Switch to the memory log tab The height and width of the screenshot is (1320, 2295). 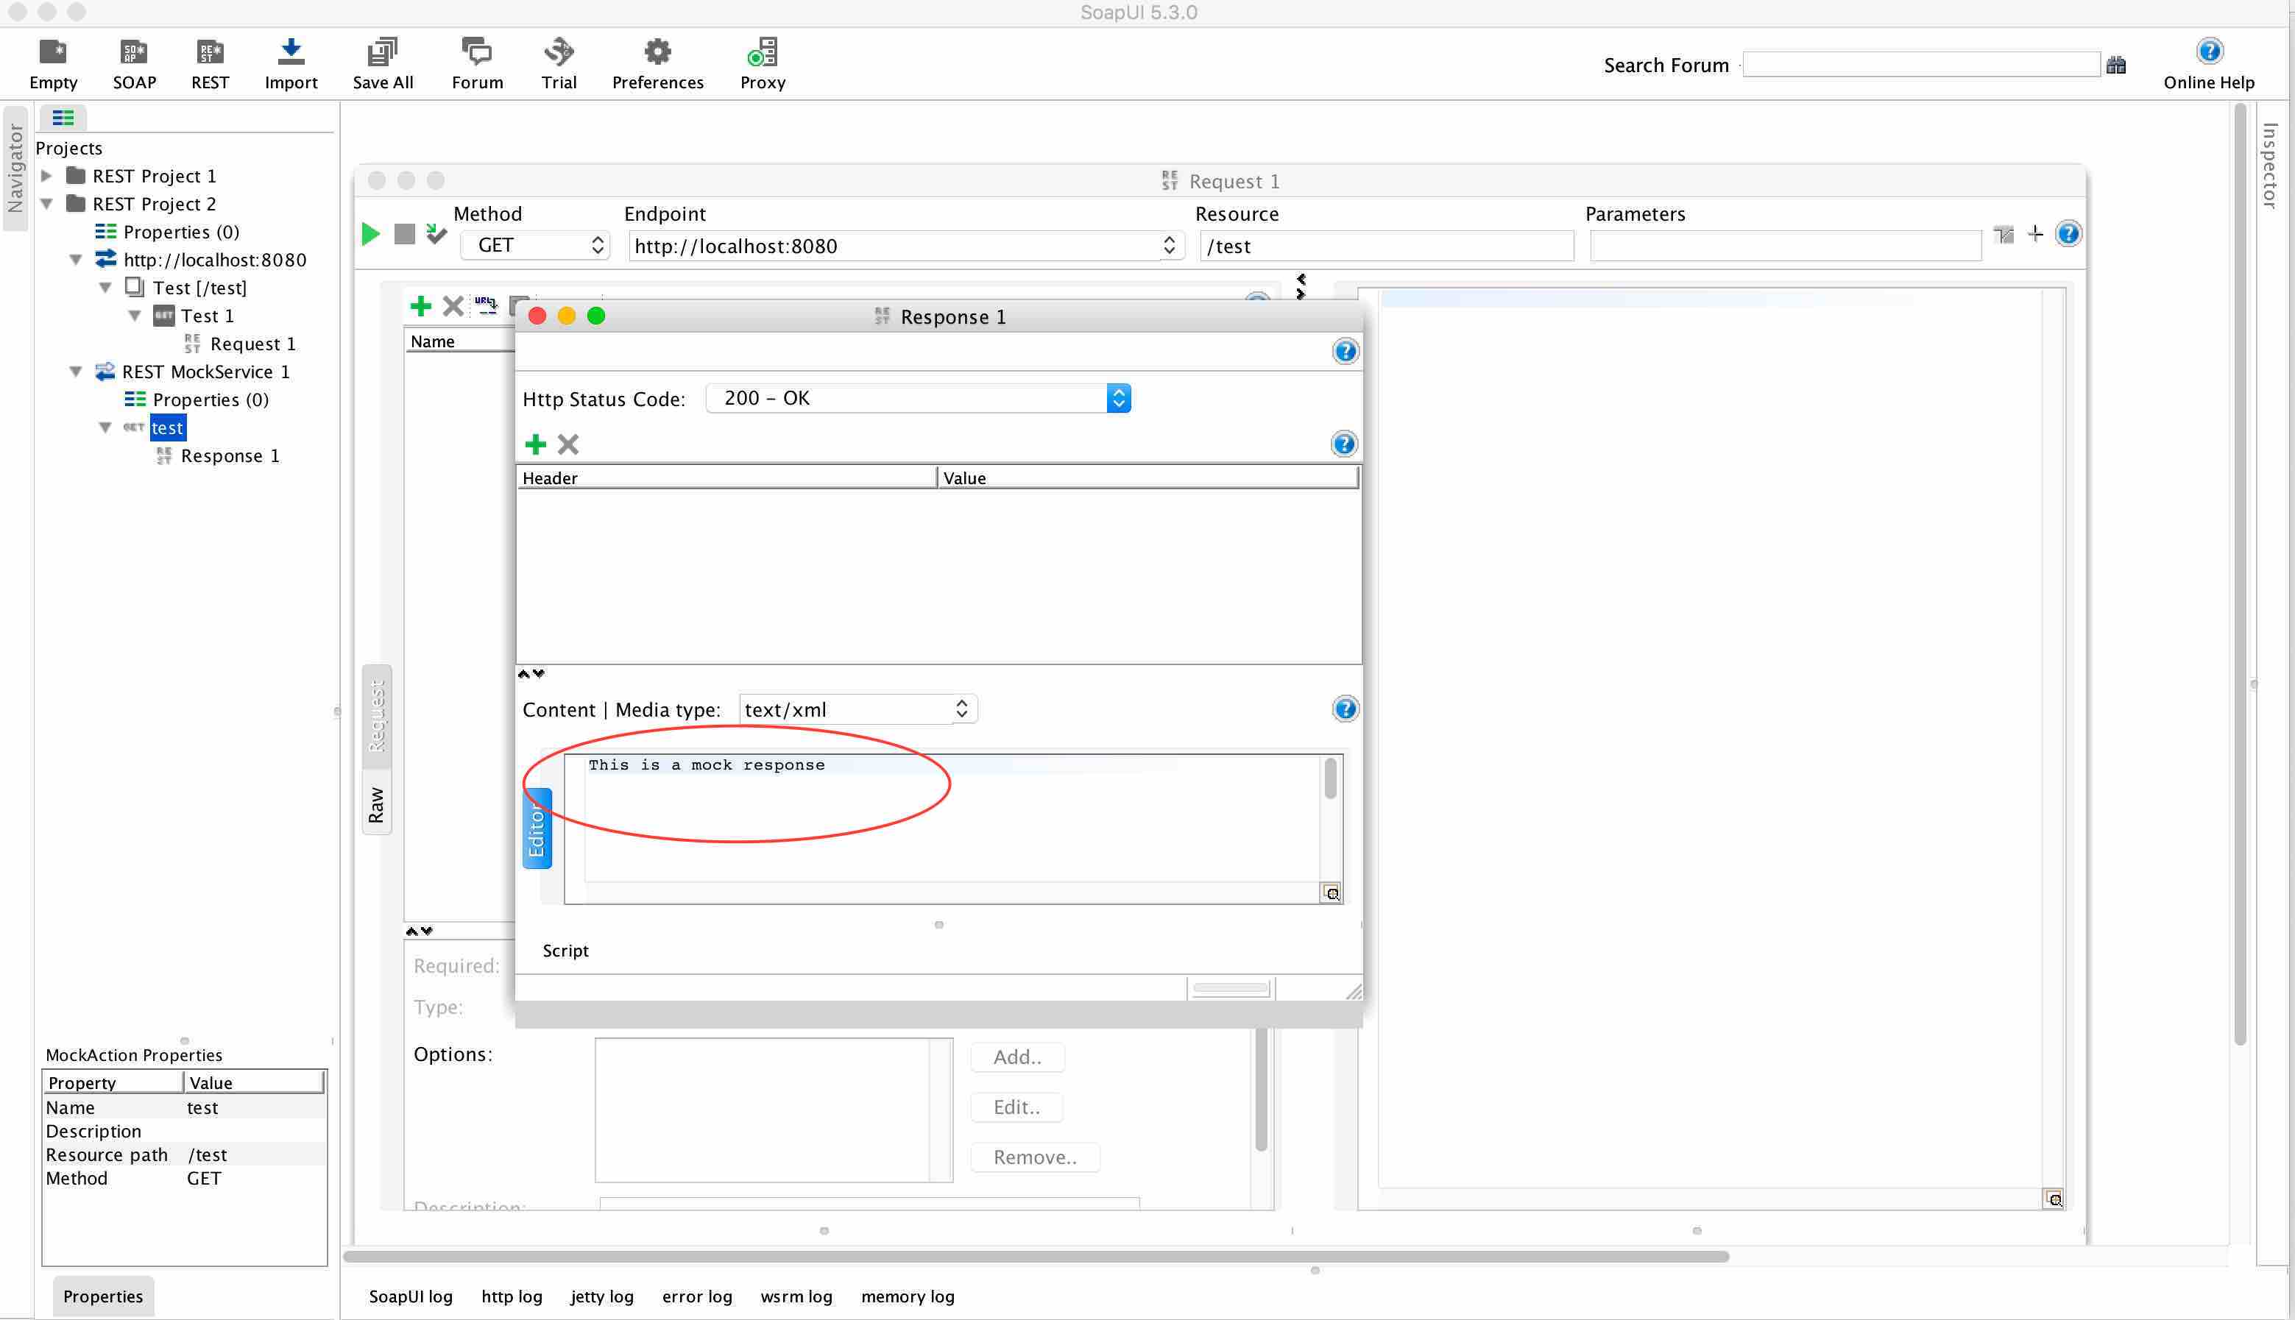click(x=908, y=1296)
